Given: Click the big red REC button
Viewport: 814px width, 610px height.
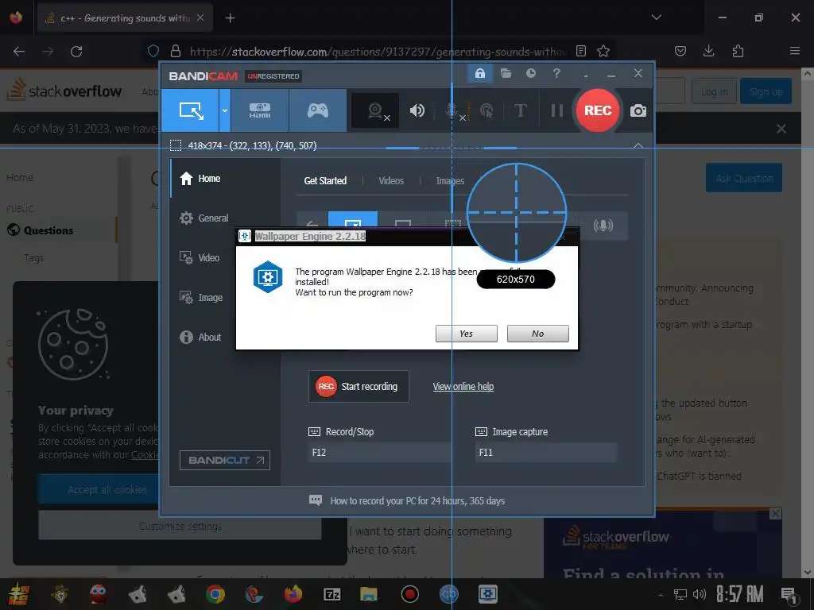Looking at the screenshot, I should tap(598, 110).
